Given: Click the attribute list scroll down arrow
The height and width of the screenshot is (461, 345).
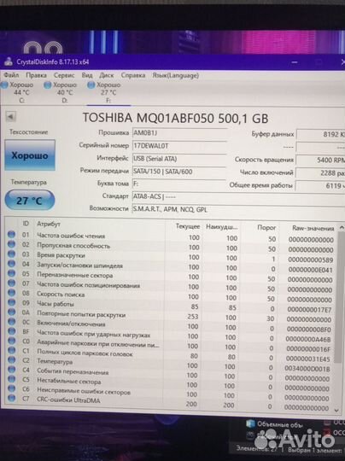Looking at the screenshot, I should point(337,410).
